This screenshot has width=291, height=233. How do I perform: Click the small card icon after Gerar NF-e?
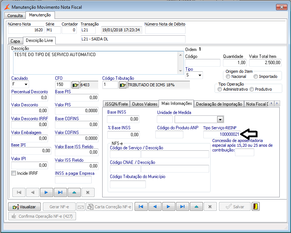[80, 206]
